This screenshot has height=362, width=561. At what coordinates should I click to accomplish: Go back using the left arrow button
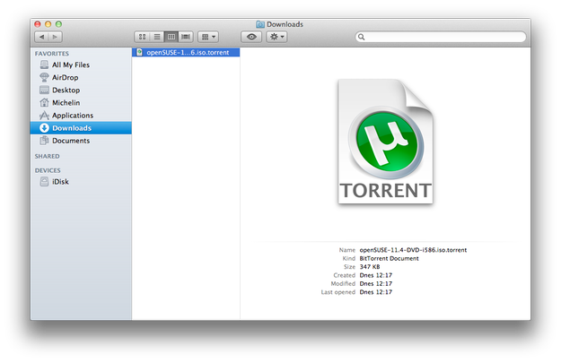click(x=41, y=37)
